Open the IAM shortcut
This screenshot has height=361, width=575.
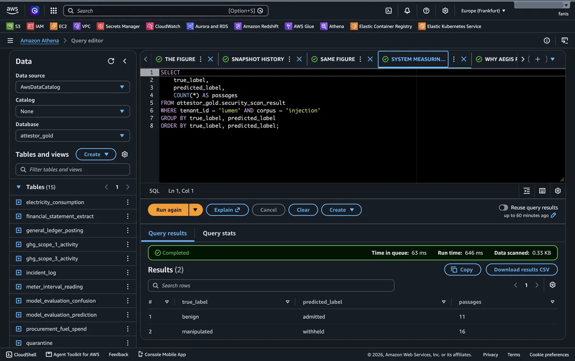click(35, 26)
